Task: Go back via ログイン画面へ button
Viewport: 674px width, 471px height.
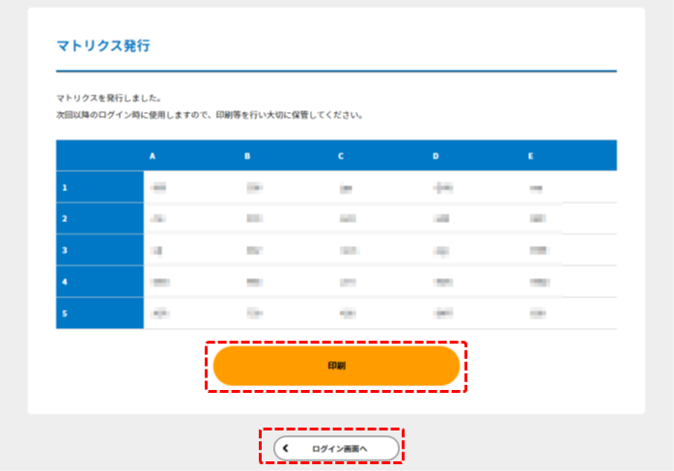Action: click(337, 448)
